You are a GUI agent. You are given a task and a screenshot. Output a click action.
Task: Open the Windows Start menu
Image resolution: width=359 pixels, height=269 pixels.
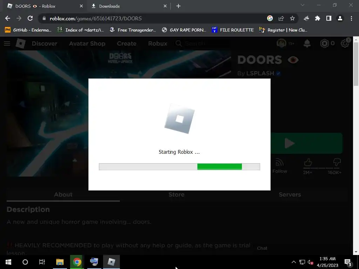tap(8, 262)
